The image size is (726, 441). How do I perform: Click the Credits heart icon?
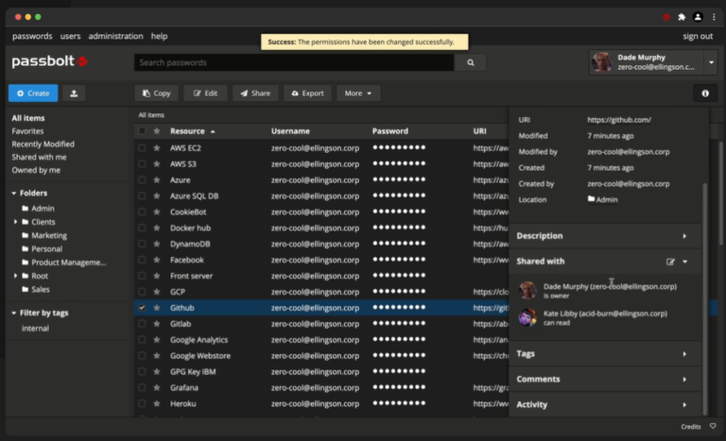[713, 426]
